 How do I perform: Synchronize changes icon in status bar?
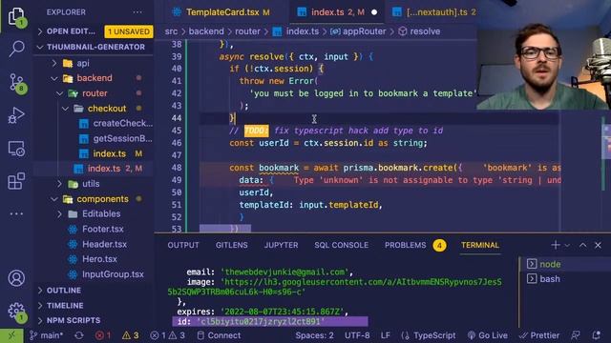[79, 335]
